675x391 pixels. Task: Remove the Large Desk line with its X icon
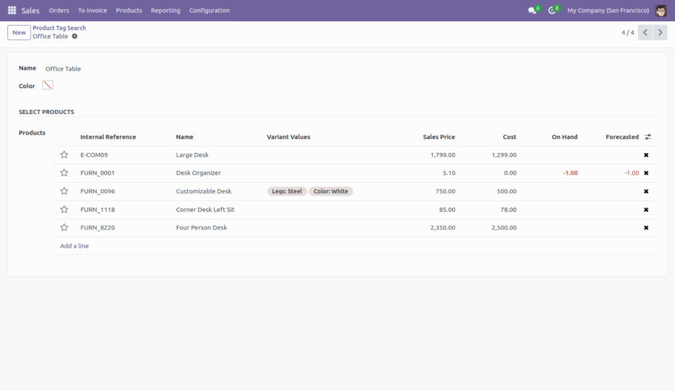click(646, 155)
